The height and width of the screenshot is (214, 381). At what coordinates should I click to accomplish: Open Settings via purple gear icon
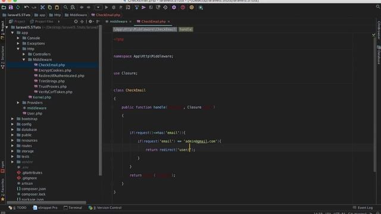174,8
